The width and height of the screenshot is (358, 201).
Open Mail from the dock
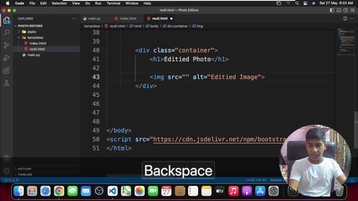click(86, 191)
